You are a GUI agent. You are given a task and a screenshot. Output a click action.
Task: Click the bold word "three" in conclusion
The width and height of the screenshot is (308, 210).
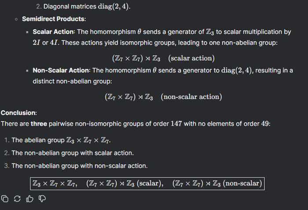tap(38, 124)
